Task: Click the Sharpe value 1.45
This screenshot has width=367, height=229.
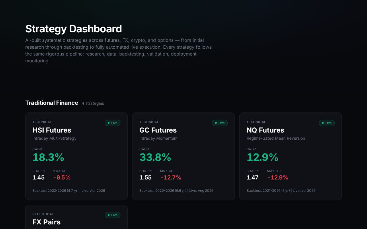Action: [x=38, y=177]
